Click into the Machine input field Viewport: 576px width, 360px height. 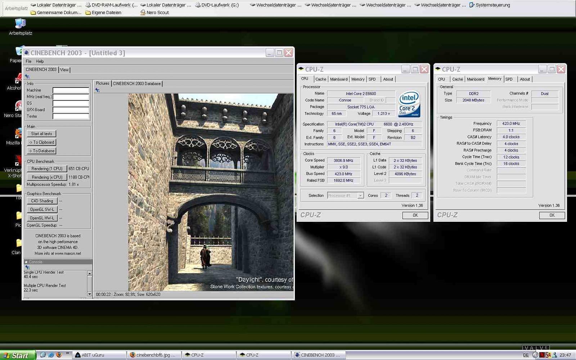tap(71, 90)
